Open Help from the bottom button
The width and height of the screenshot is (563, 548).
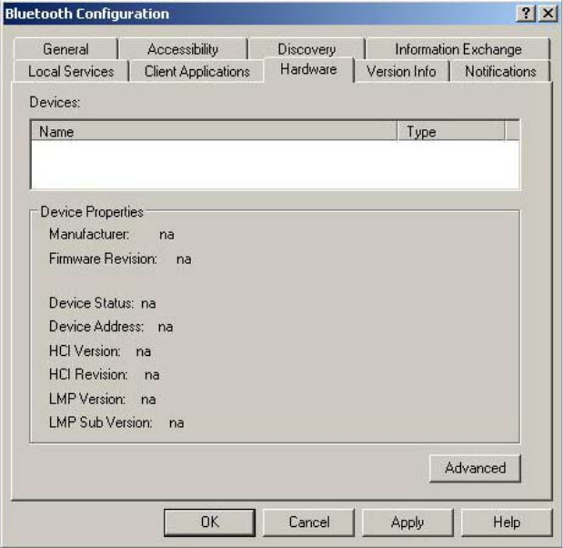507,523
